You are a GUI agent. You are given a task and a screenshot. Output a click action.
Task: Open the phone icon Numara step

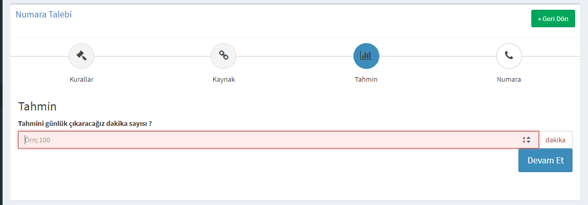click(509, 56)
